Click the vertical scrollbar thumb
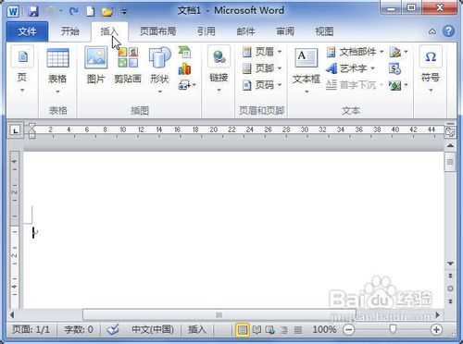 tap(450, 162)
